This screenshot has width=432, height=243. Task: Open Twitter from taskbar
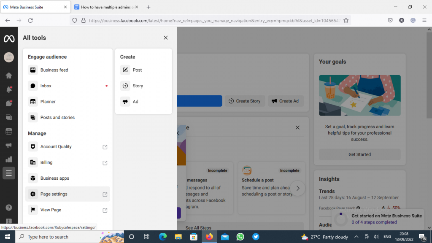click(256, 237)
